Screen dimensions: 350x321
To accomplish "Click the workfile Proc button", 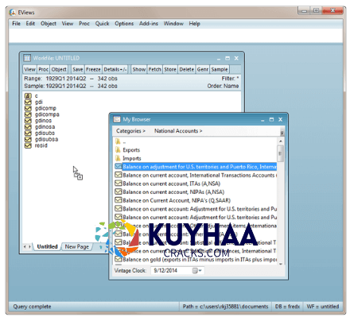I will [43, 69].
